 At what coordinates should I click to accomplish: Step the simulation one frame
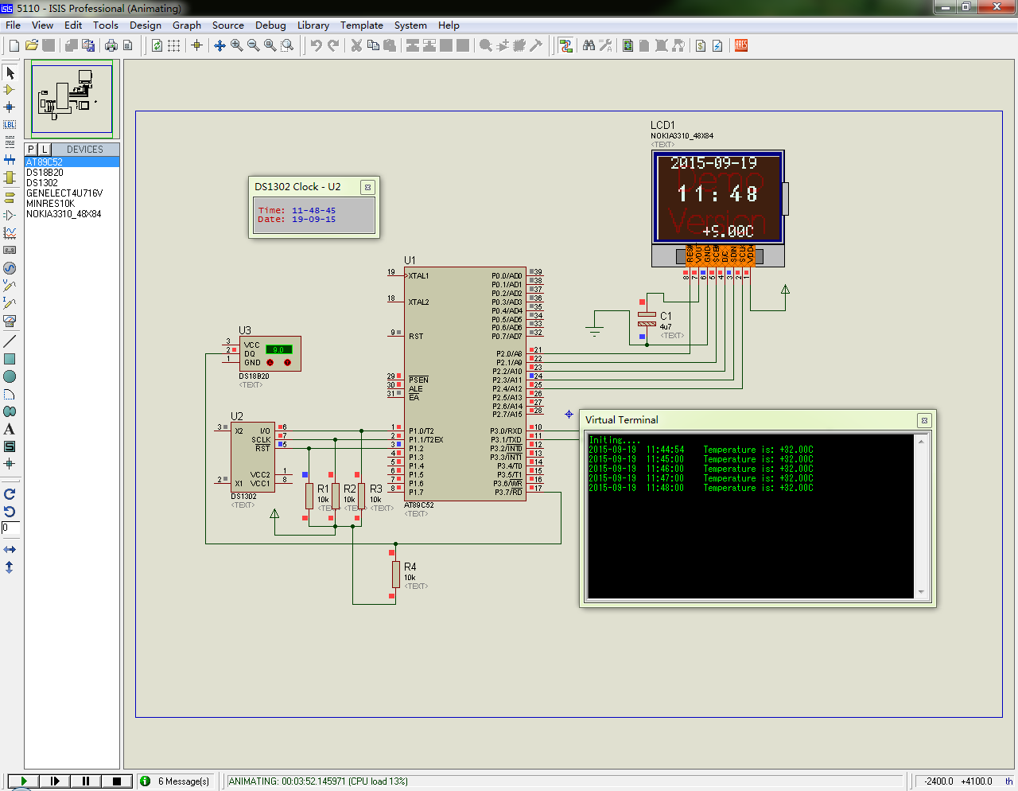click(x=54, y=781)
